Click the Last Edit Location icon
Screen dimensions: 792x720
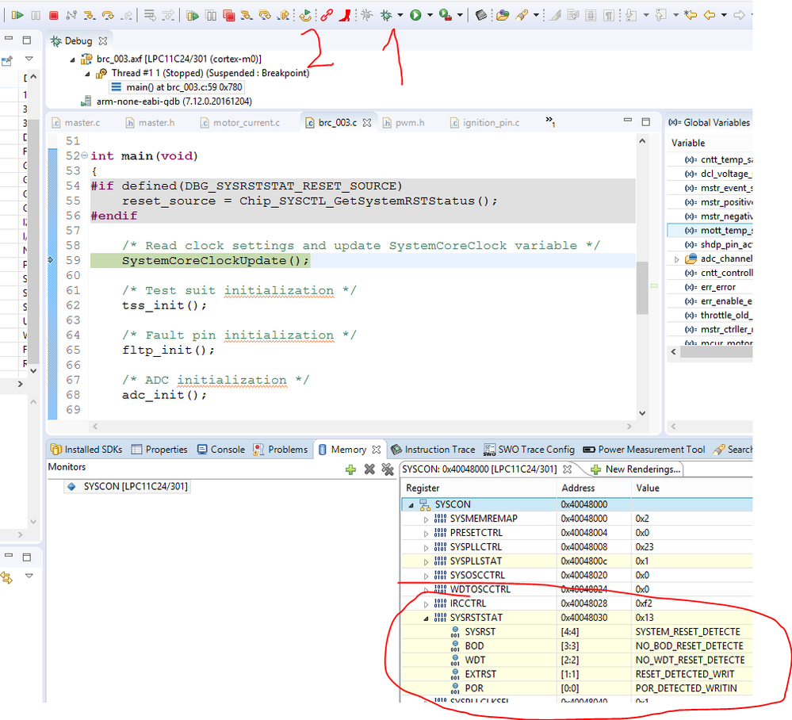tap(690, 15)
